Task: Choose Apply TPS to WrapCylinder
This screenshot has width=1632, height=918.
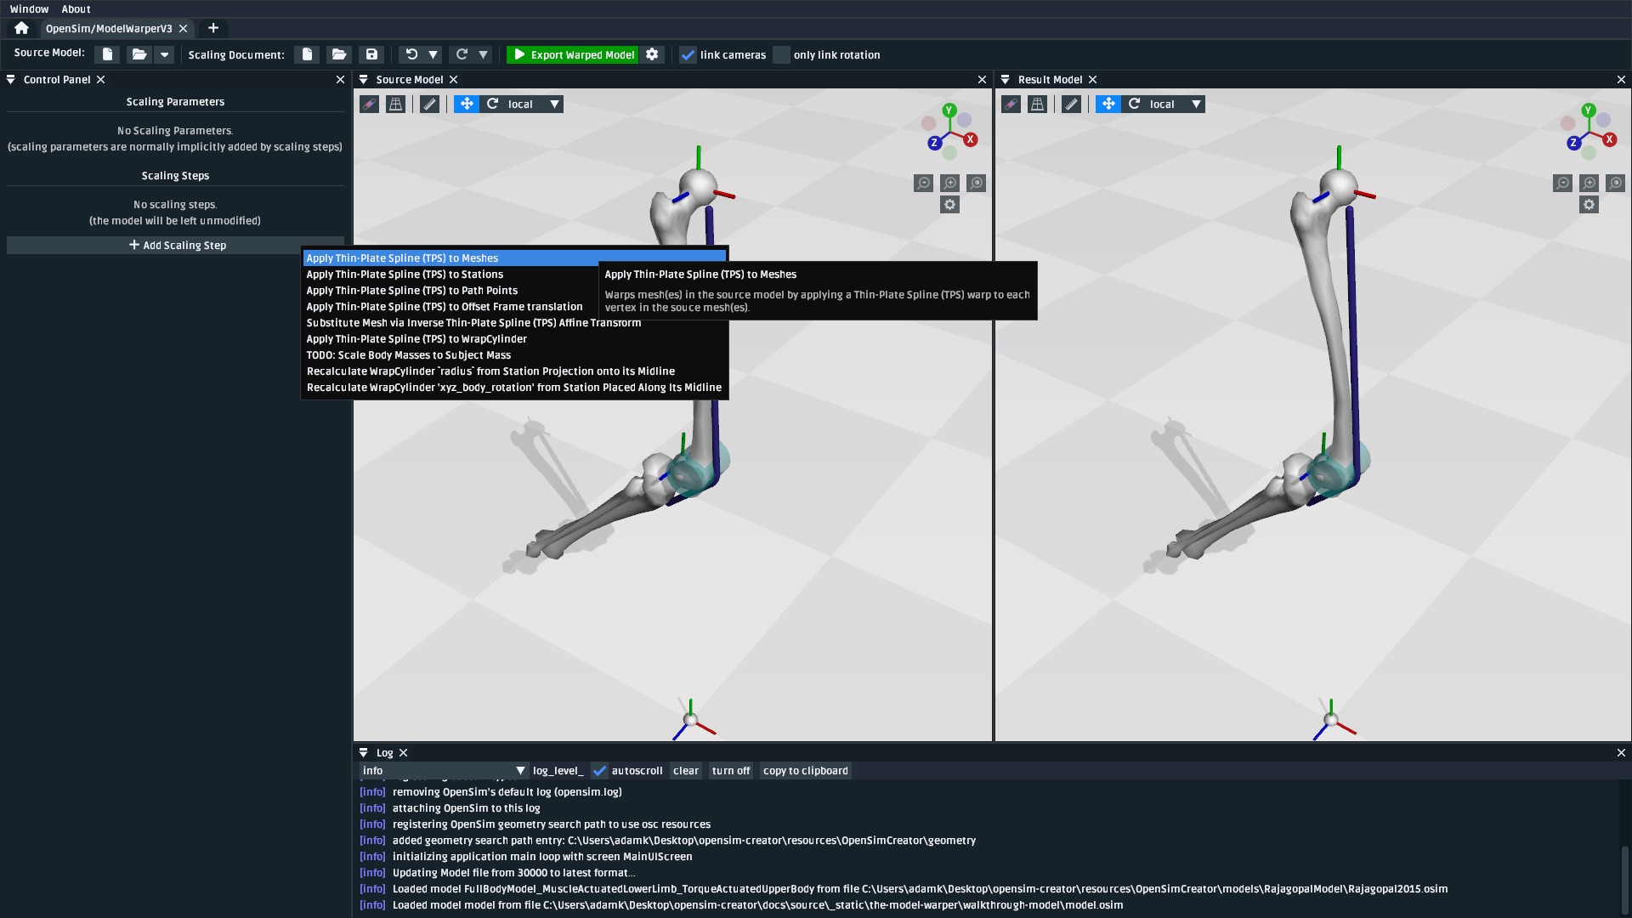Action: 515,339
